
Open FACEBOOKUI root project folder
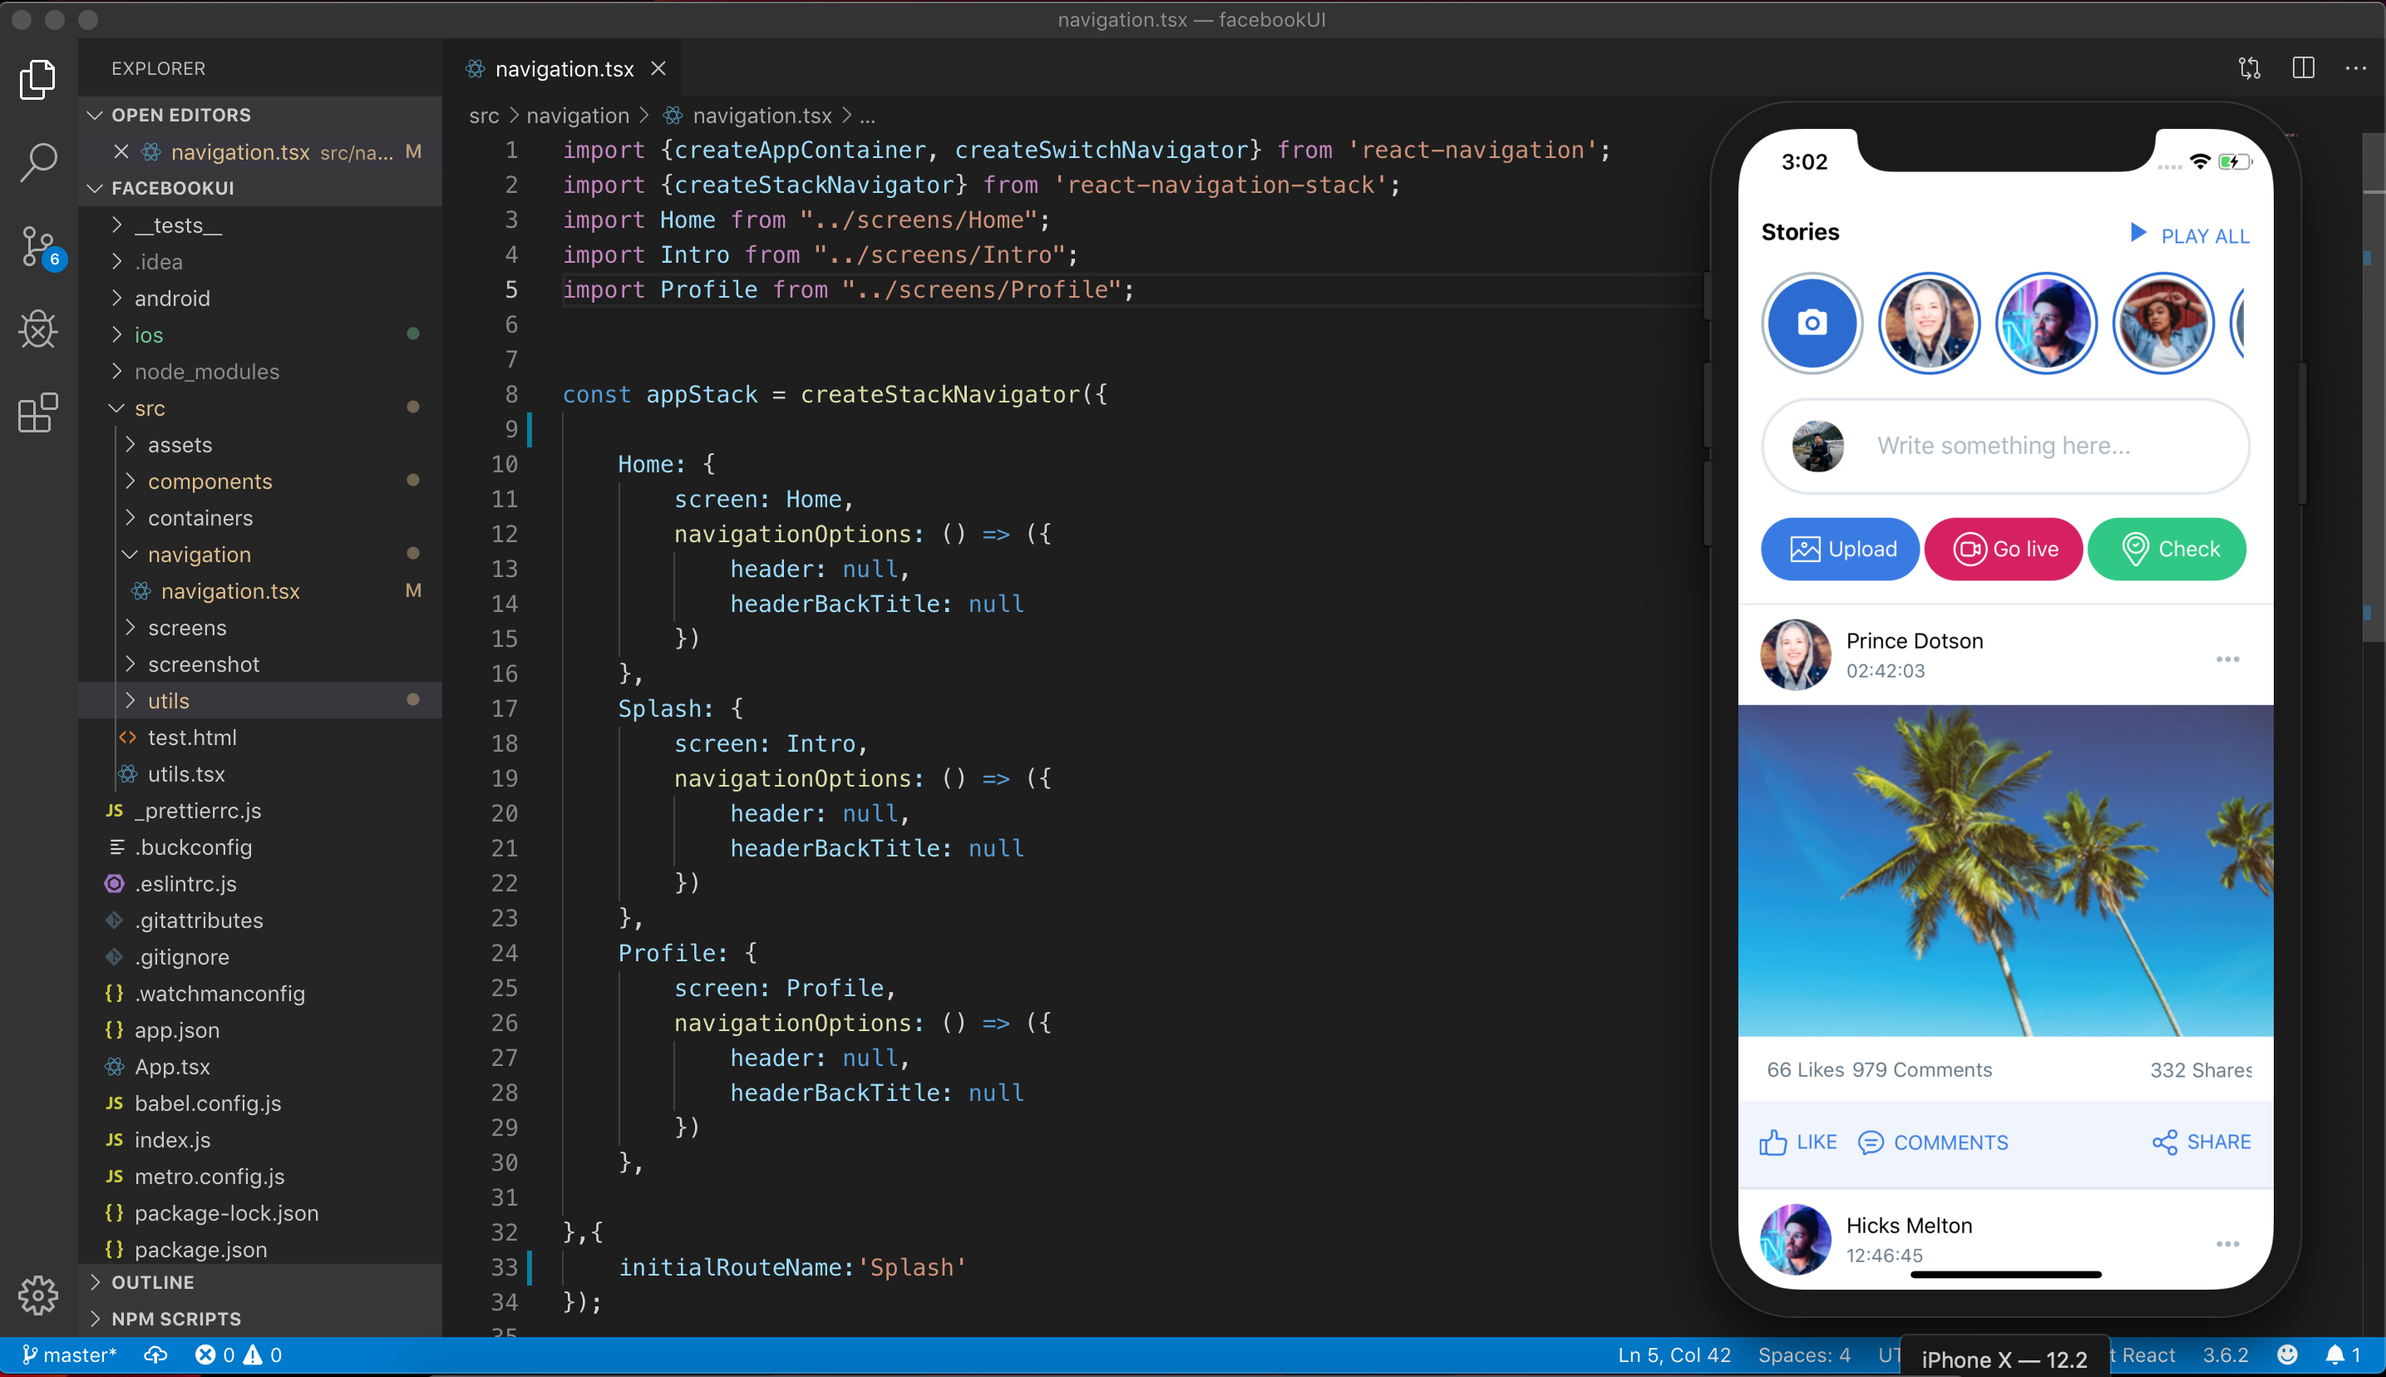tap(170, 189)
